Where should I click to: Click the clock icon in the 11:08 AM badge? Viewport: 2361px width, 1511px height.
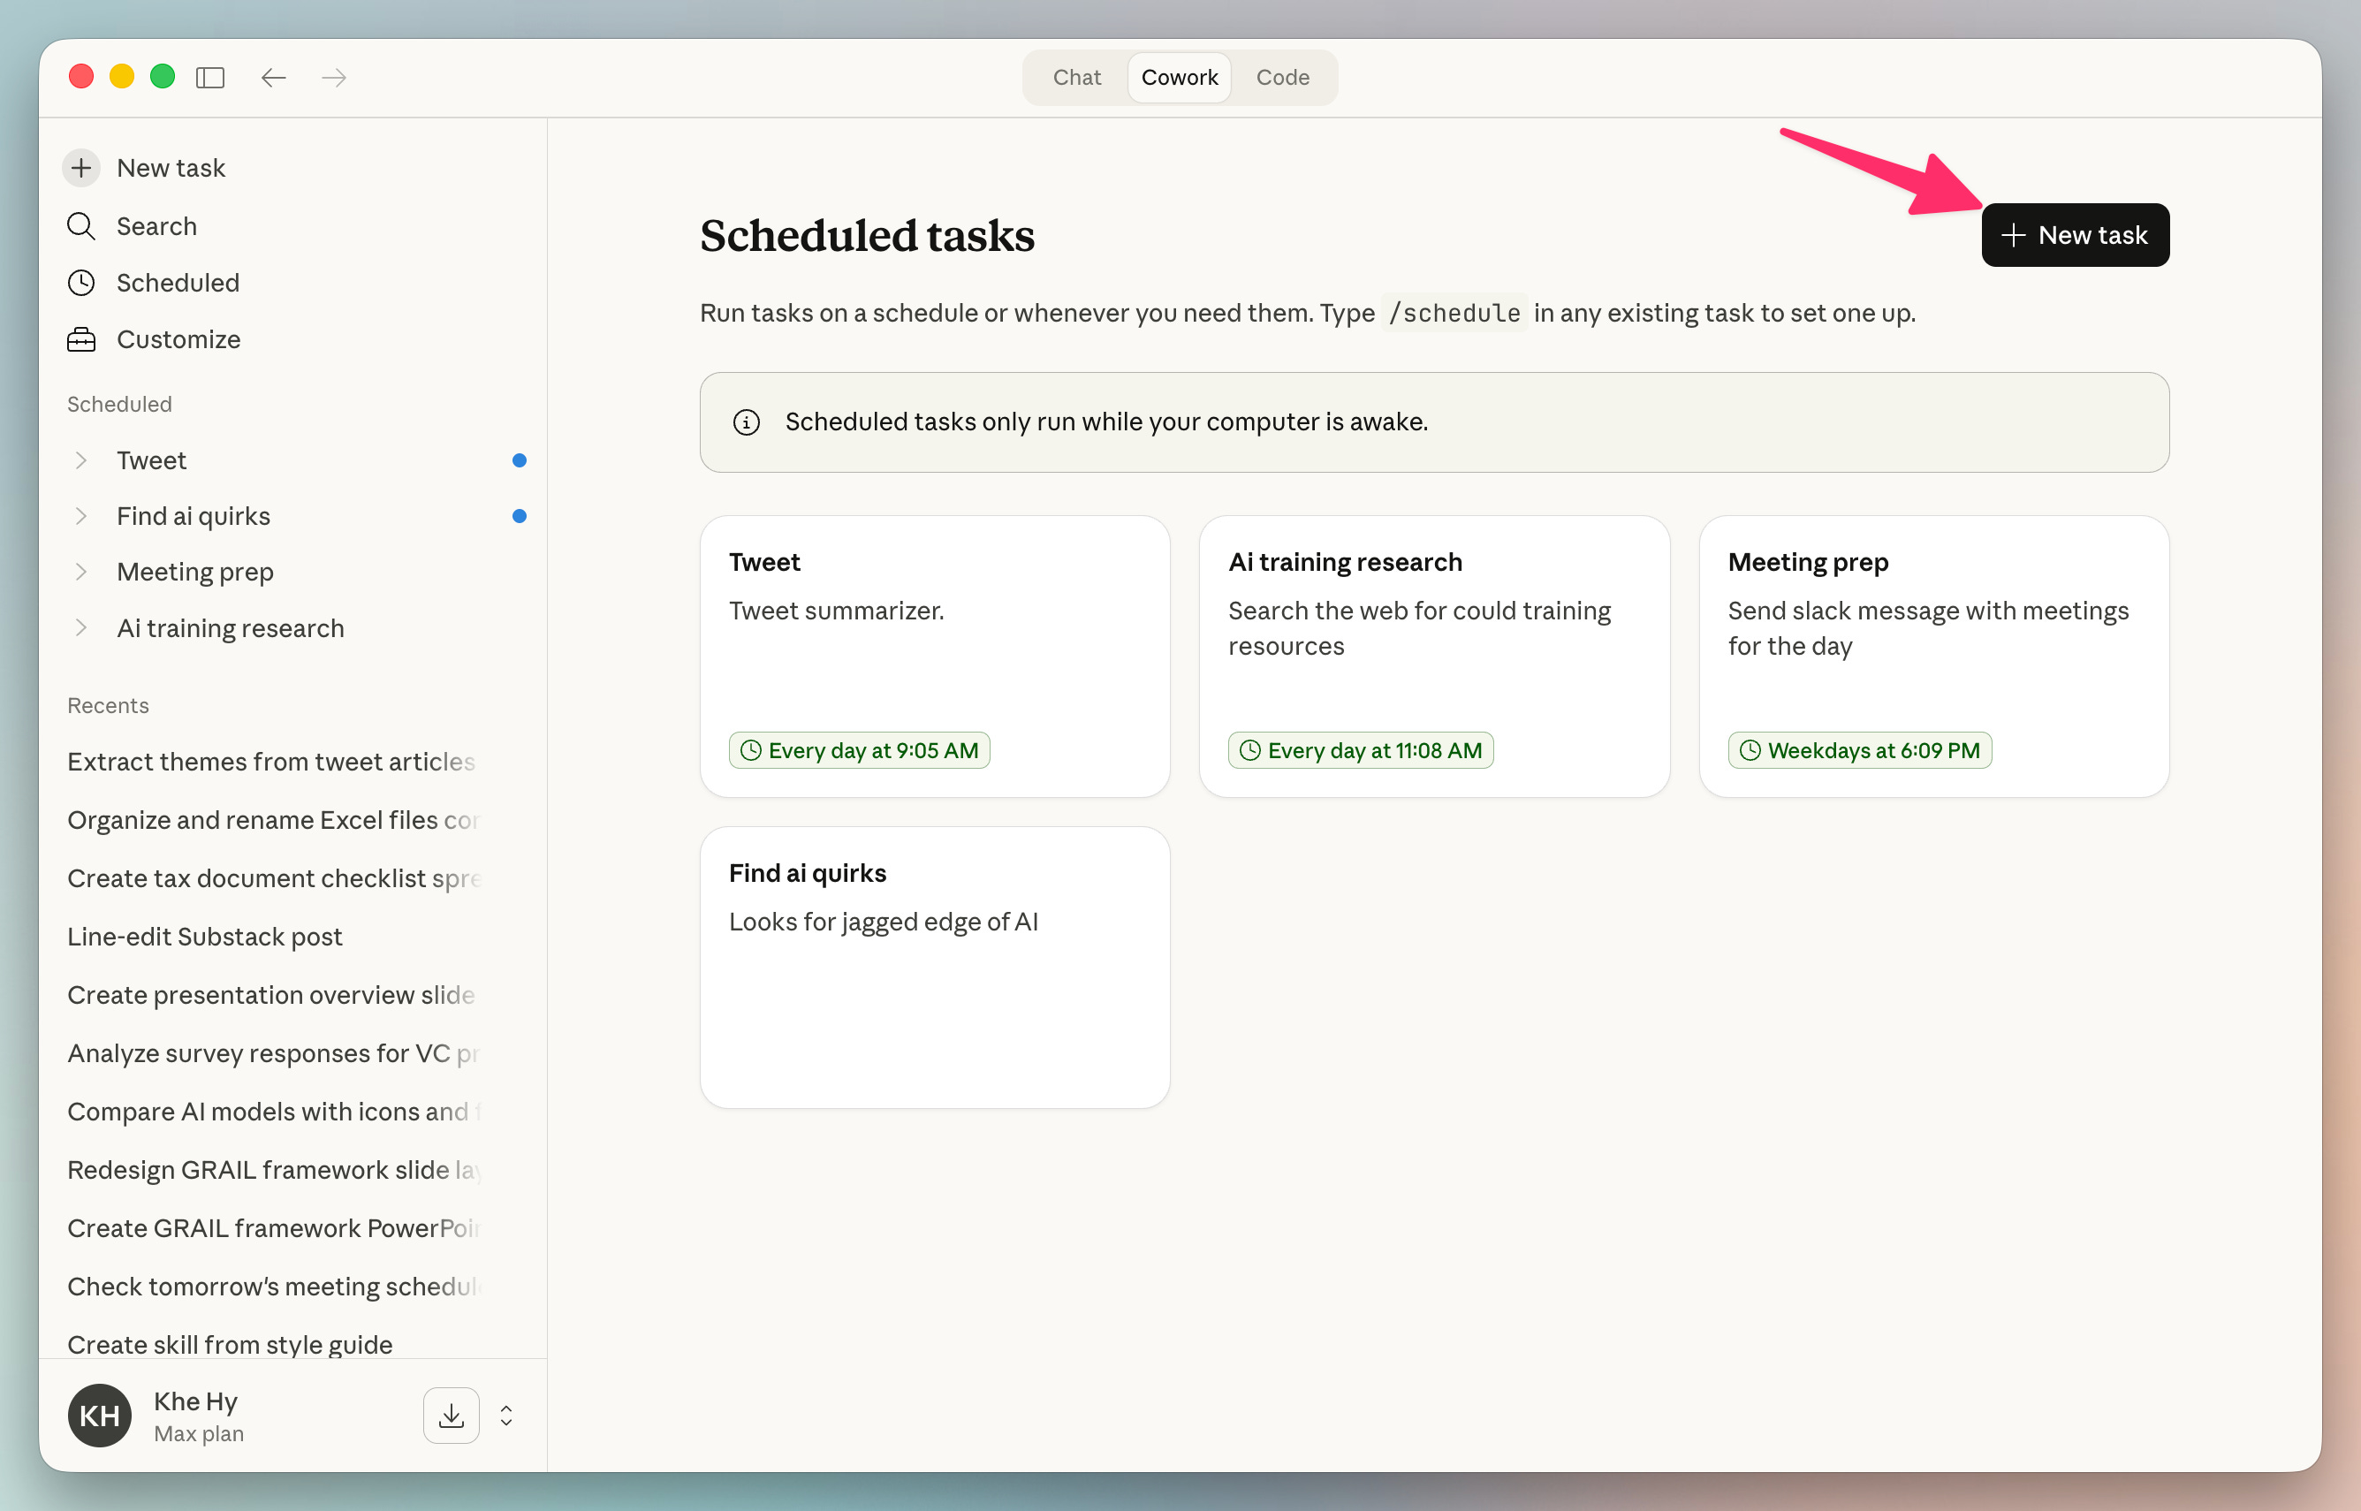click(x=1250, y=750)
